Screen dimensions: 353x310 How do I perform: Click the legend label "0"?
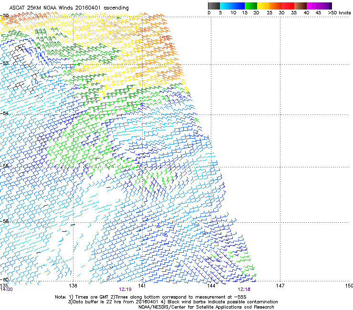click(x=209, y=13)
